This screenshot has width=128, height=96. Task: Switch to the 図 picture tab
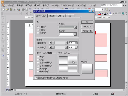[70, 16]
